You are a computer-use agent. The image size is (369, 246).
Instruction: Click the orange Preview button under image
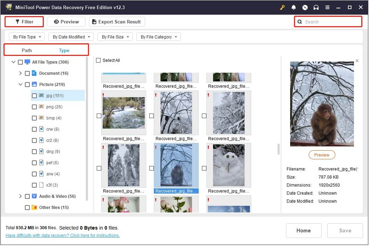(322, 155)
